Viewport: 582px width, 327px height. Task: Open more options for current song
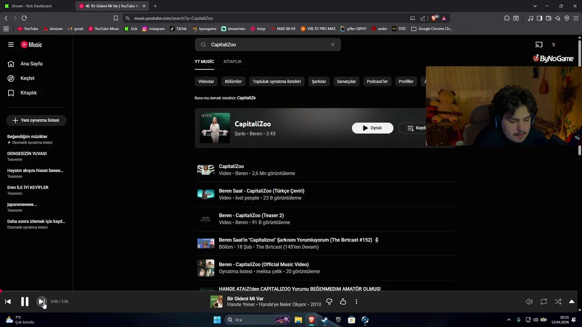[x=356, y=302]
